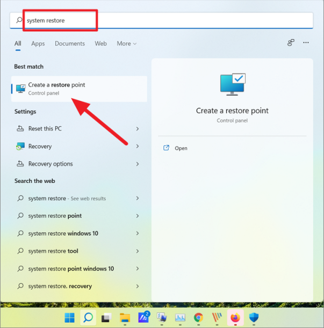Expand chevron for 'system restore windows 10'
The width and height of the screenshot is (324, 328).
tap(138, 233)
